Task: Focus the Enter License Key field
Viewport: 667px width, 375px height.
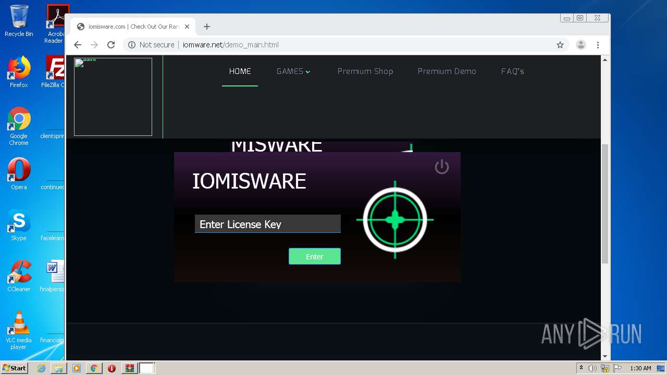Action: [268, 224]
